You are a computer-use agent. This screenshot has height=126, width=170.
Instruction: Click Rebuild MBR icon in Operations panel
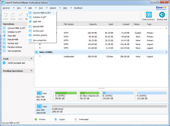coord(4,40)
